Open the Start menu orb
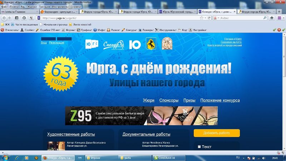Viewport: 286px width, 161px height. click(x=5, y=157)
